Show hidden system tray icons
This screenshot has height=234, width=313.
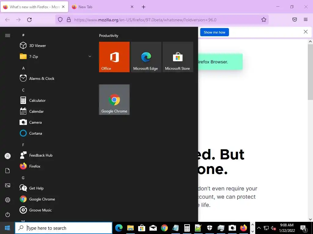pyautogui.click(x=259, y=228)
